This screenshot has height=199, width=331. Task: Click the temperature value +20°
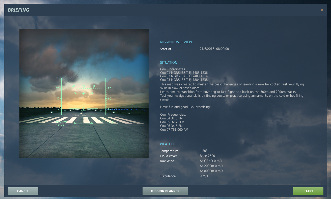coord(204,151)
